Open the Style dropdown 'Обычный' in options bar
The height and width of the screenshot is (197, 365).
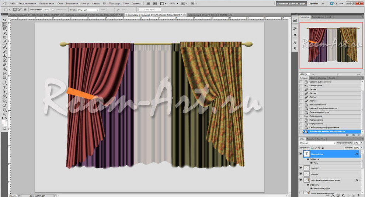(88, 10)
